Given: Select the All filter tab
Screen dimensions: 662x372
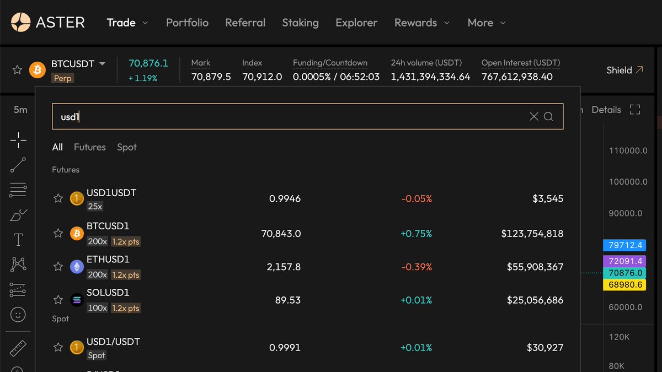Looking at the screenshot, I should pyautogui.click(x=57, y=147).
